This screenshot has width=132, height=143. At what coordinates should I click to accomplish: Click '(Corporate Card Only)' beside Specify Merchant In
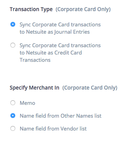pyautogui.click(x=90, y=88)
